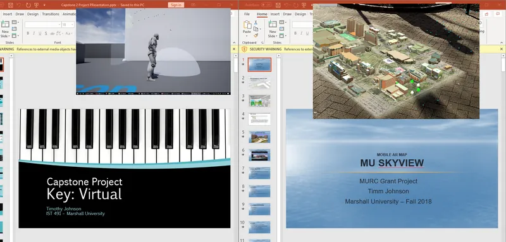Toggle Underline in MU Skyview window
506x242 pixels.
pos(307,33)
